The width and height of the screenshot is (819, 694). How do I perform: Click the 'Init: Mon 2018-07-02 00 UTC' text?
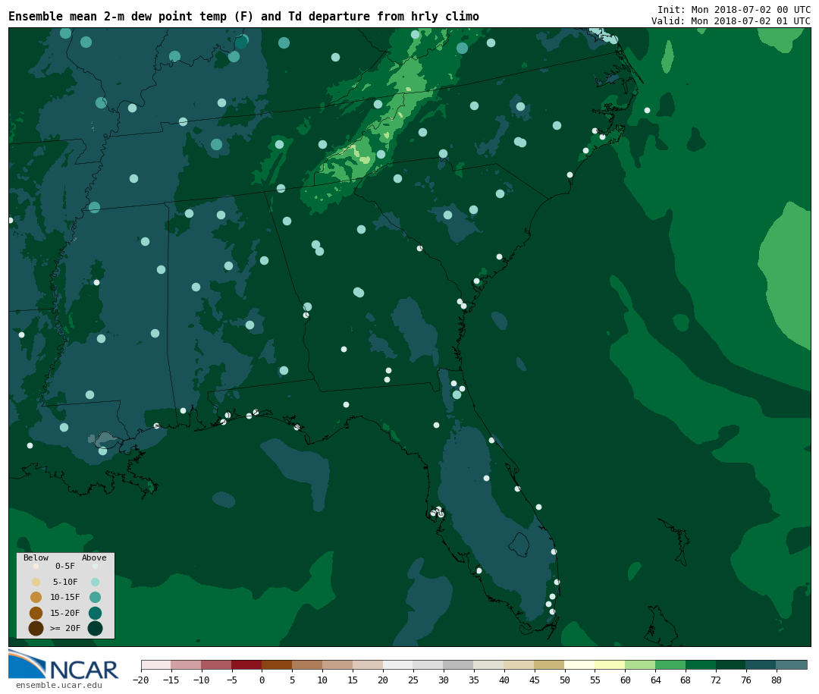click(734, 10)
